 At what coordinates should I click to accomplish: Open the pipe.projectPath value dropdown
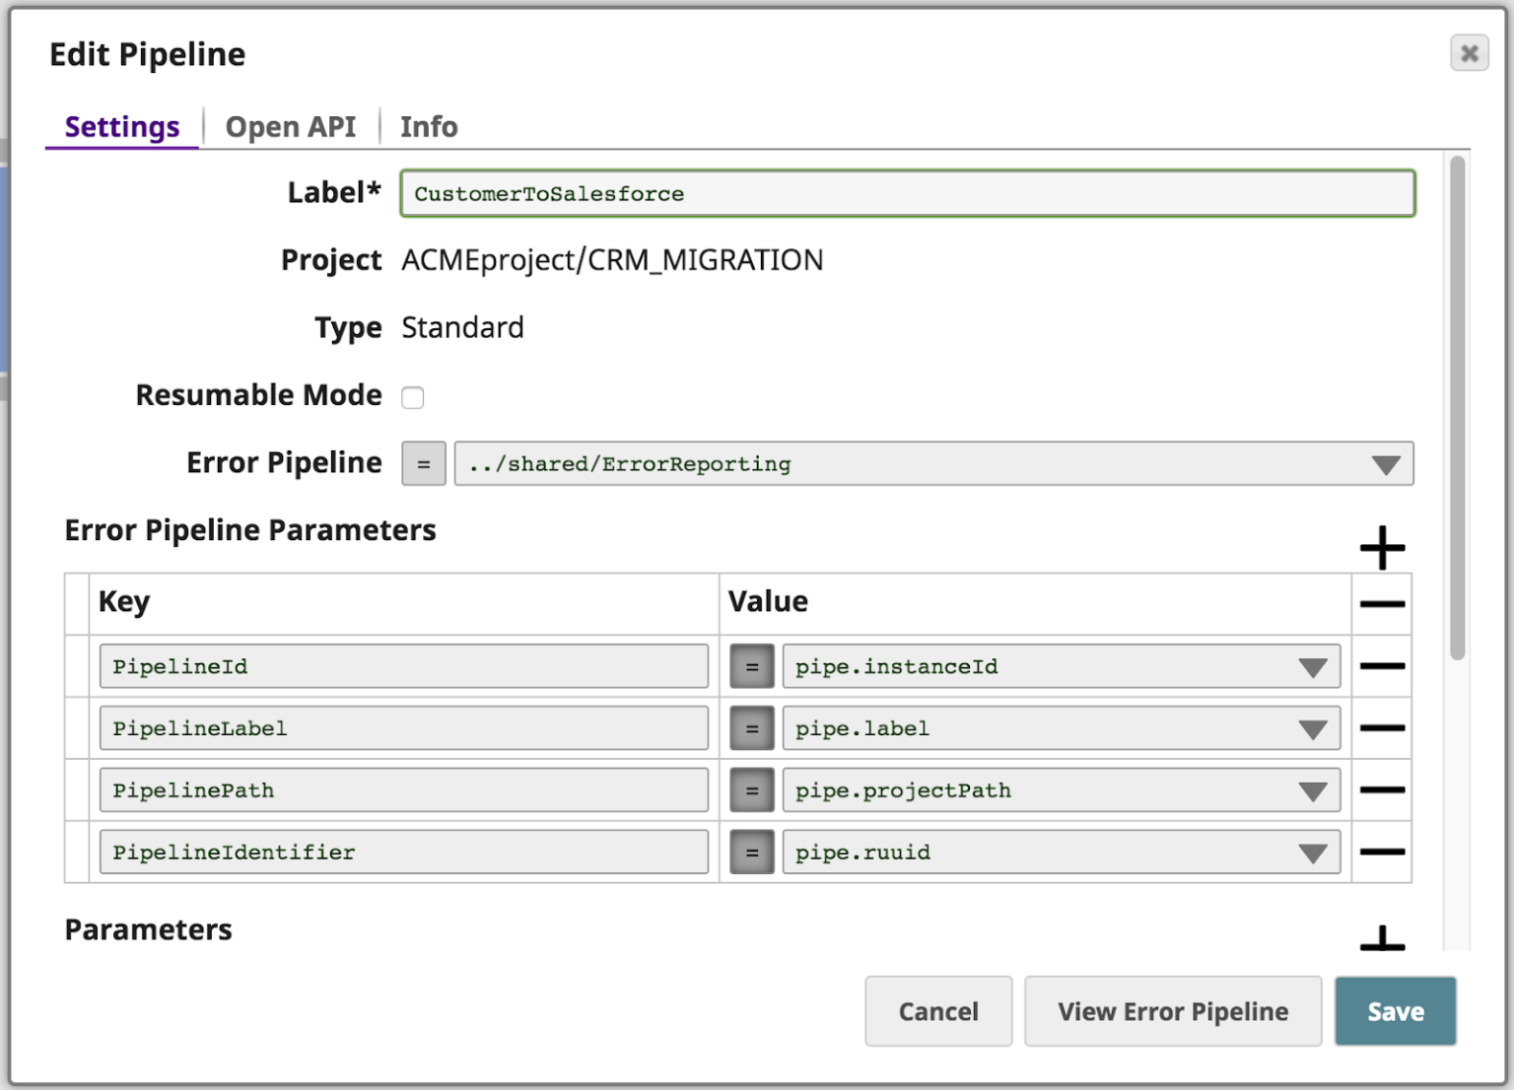(1313, 789)
